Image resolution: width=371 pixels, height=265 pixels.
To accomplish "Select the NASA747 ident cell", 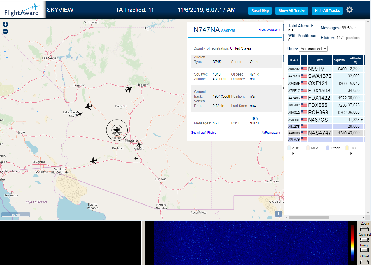I will pos(320,133).
